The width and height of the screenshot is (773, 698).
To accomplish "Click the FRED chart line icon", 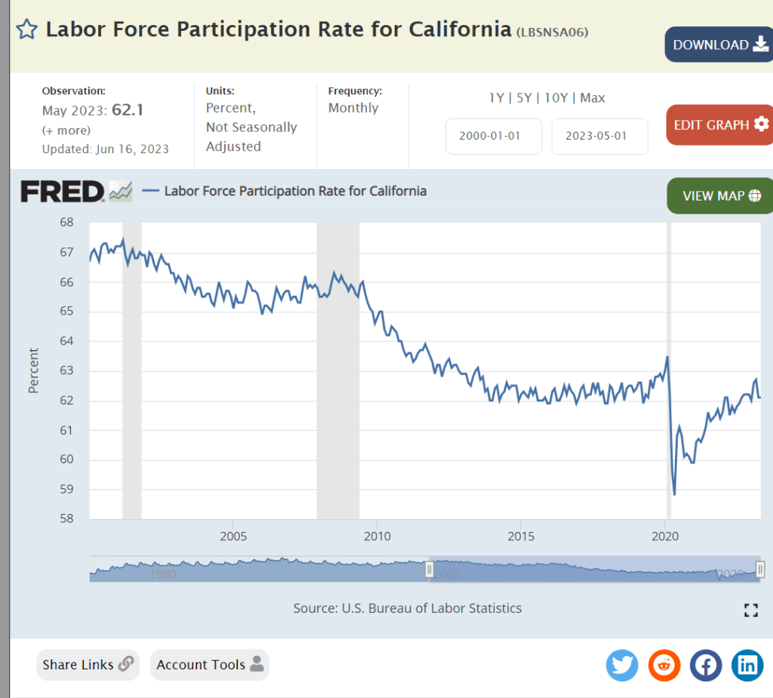I will pos(121,192).
